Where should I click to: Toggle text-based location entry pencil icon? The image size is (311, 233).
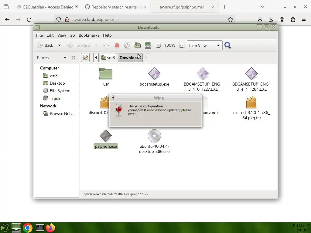click(85, 58)
